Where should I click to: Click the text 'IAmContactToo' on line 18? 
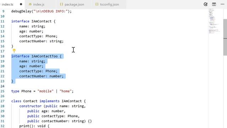point(44,56)
